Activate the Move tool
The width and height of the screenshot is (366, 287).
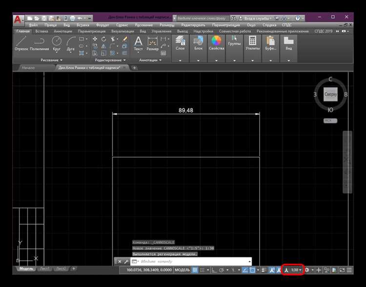coord(95,39)
